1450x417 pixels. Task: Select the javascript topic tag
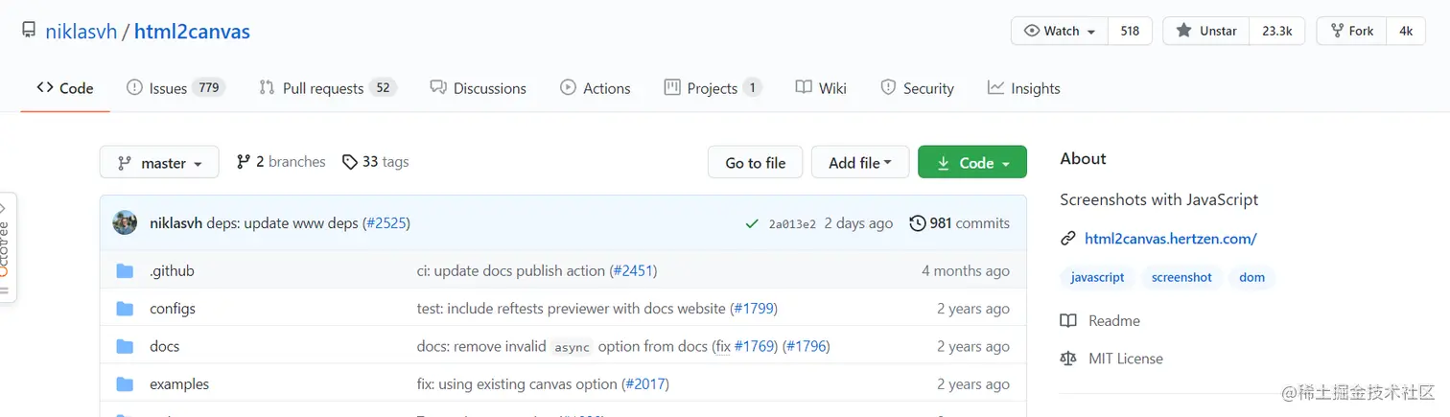tap(1097, 277)
